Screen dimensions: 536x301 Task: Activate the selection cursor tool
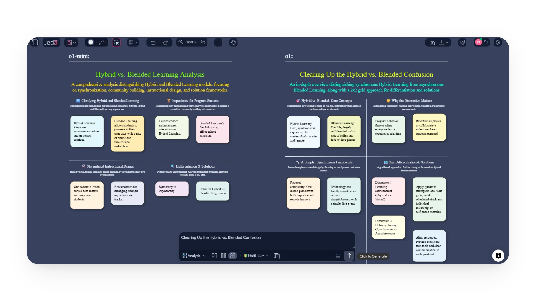pyautogui.click(x=116, y=42)
